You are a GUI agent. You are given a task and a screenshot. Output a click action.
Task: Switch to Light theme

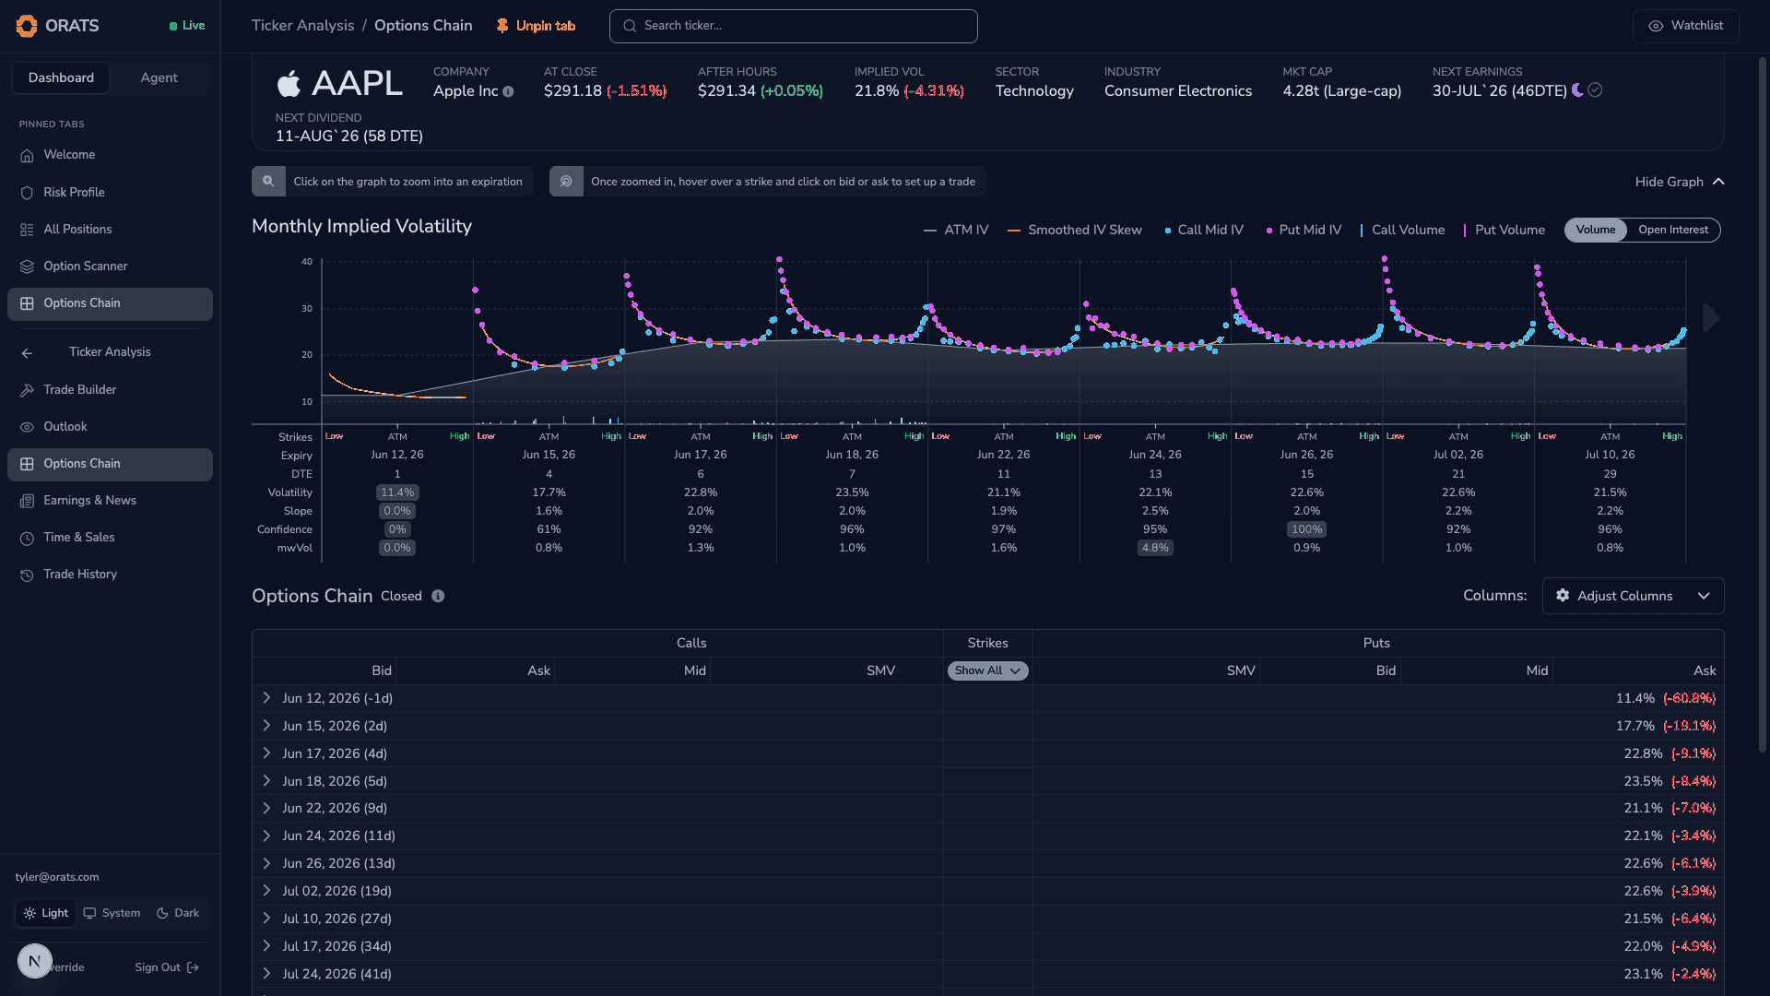[x=45, y=913]
